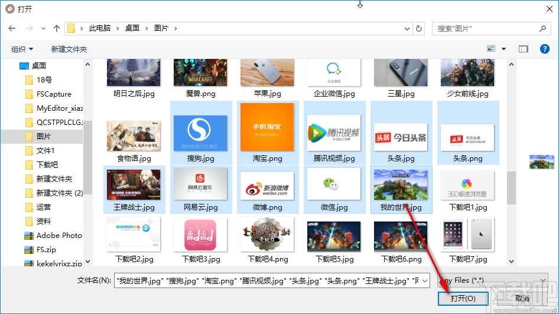Screen dimensions: 559x314
Task: Click 微信.jpg file icon
Action: click(334, 184)
